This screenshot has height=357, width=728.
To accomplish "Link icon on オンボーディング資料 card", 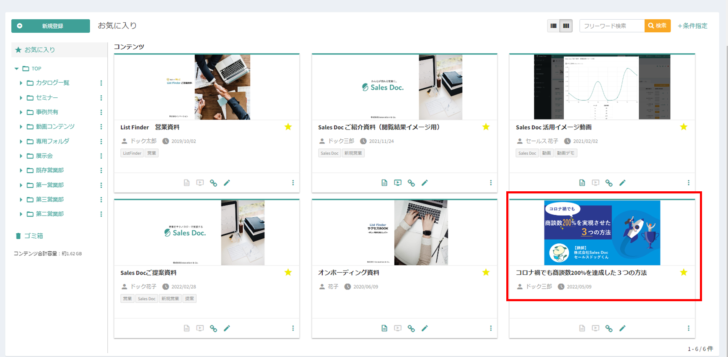I will (x=411, y=328).
